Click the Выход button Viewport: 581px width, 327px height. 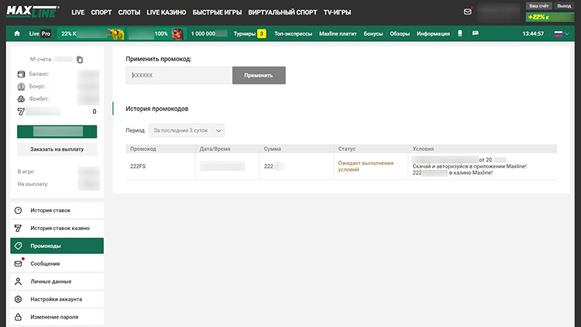point(564,5)
